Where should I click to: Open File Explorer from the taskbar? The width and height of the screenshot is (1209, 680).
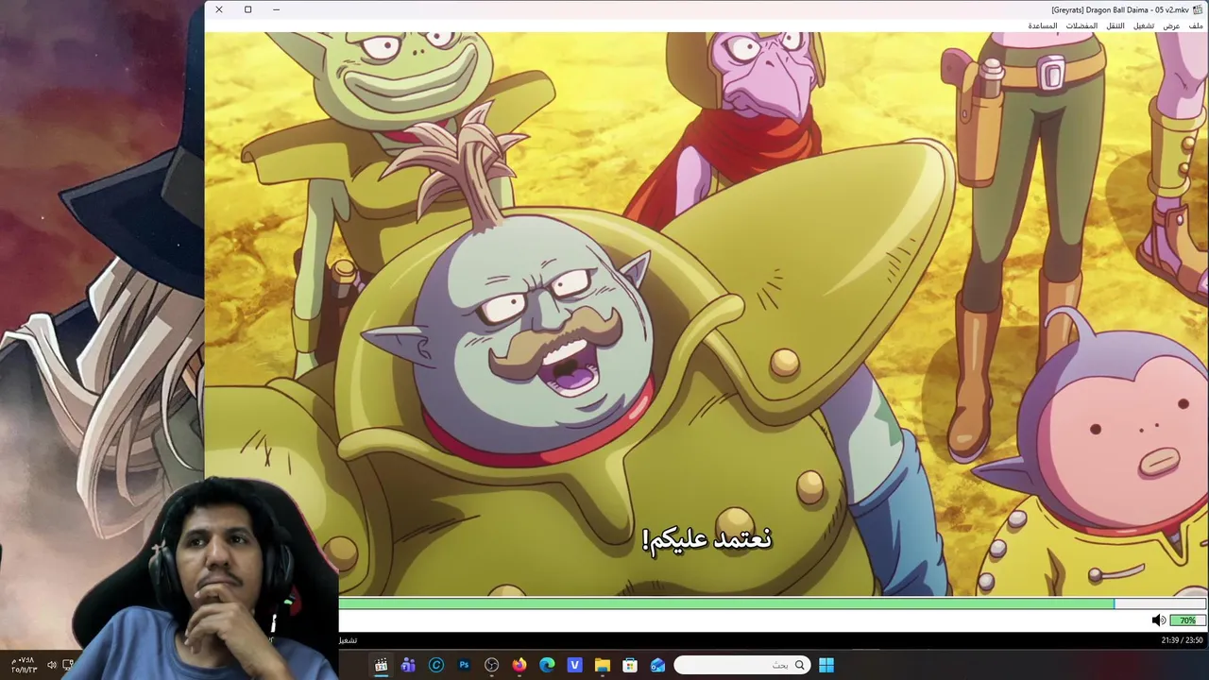click(603, 665)
